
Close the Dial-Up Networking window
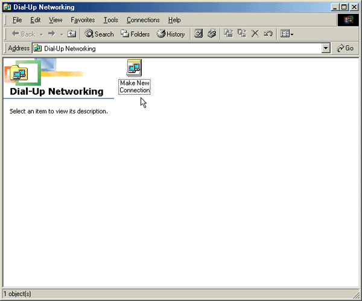pyautogui.click(x=354, y=7)
